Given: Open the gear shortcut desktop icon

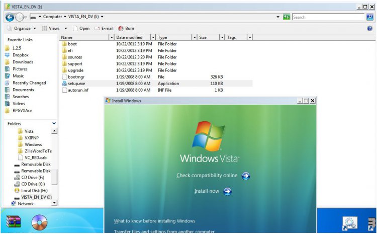Looking at the screenshot, I should 350,223.
